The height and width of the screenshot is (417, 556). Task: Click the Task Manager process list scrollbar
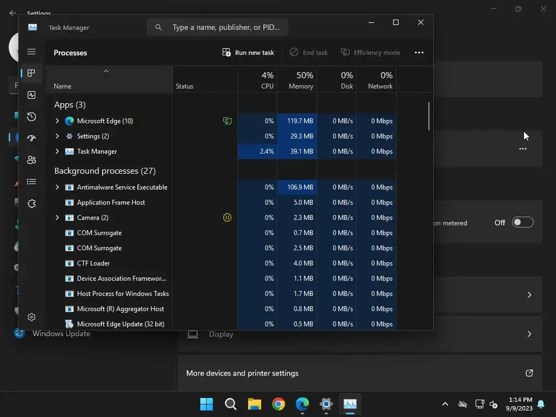pyautogui.click(x=429, y=116)
